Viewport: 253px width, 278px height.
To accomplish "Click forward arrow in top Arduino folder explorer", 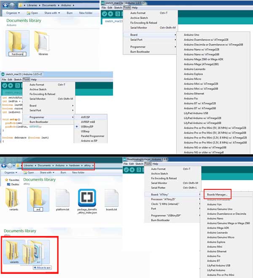I will coord(12,5).
